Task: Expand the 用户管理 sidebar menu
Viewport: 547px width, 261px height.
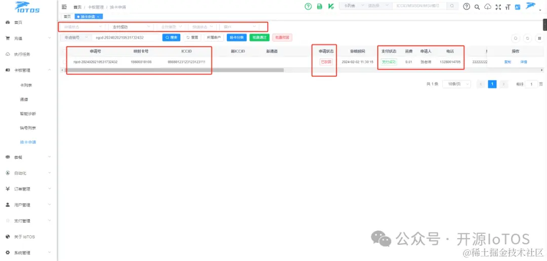Action: point(28,205)
